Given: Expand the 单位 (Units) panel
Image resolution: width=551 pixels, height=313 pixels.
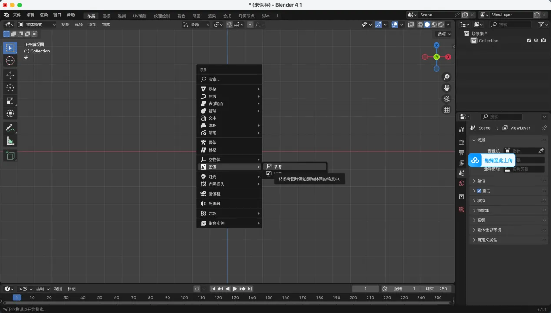Looking at the screenshot, I should pyautogui.click(x=481, y=181).
